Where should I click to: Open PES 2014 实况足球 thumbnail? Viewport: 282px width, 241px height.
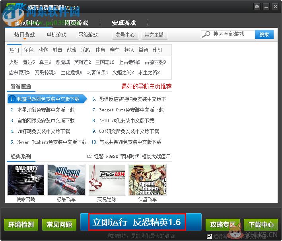click(x=107, y=180)
